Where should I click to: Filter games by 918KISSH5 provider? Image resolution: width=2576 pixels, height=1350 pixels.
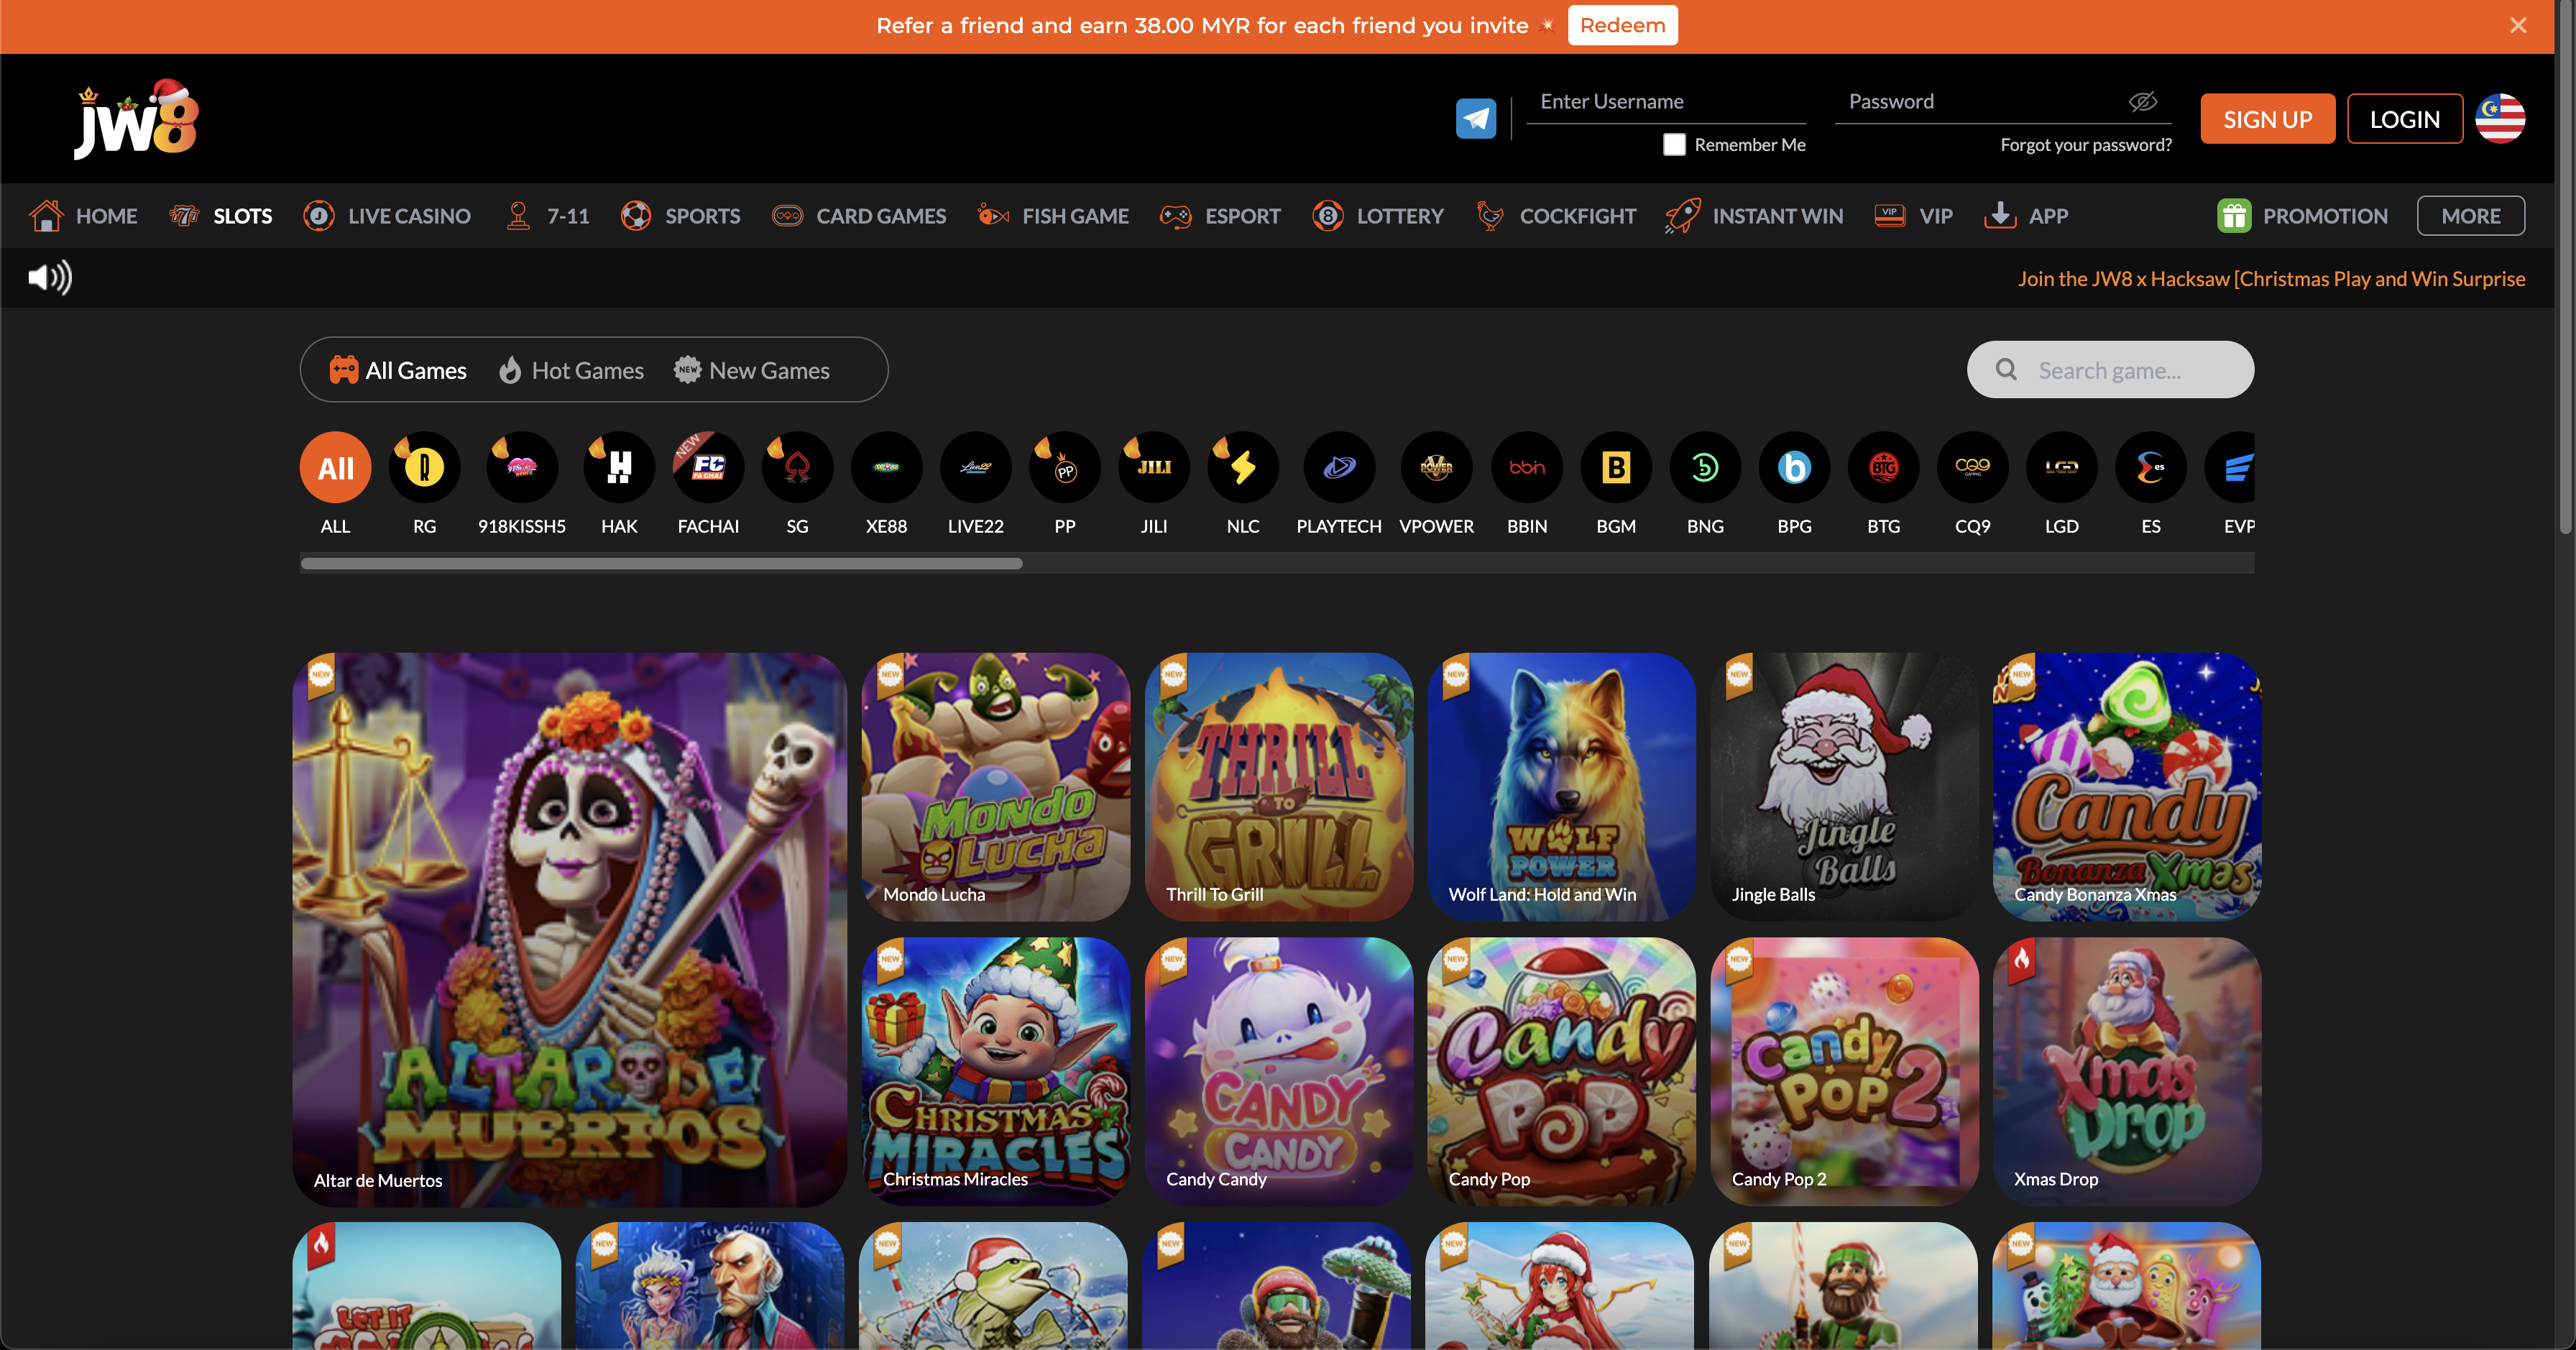522,484
